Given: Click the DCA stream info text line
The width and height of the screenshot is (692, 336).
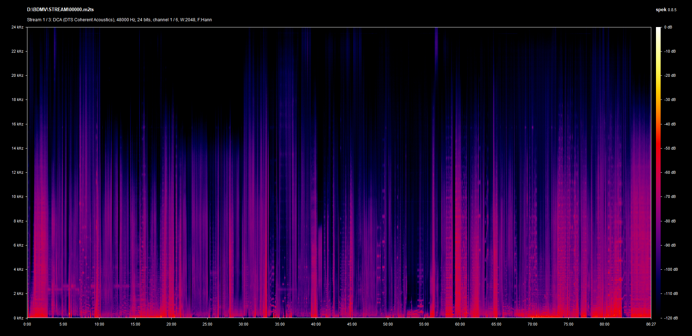Looking at the screenshot, I should point(119,20).
